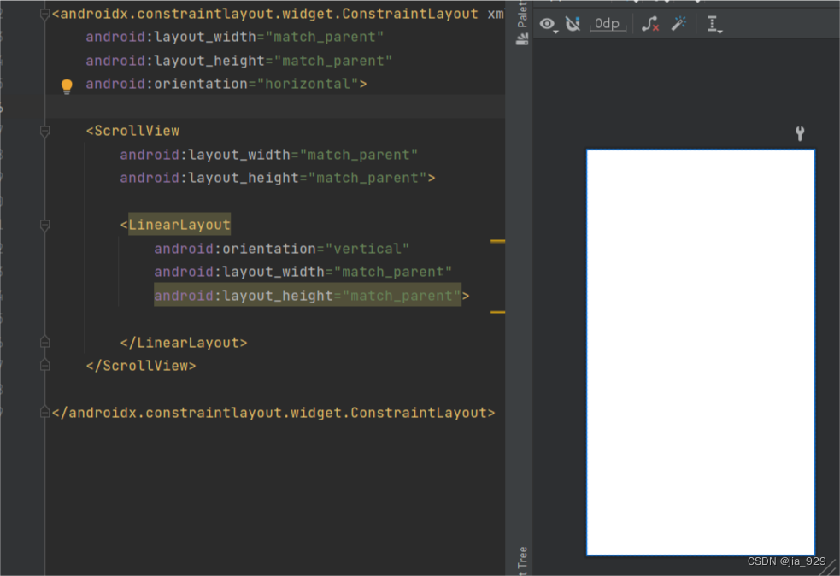Click fold marker at closing LinearLayout tag
Screen dimensions: 840x576
[45, 342]
